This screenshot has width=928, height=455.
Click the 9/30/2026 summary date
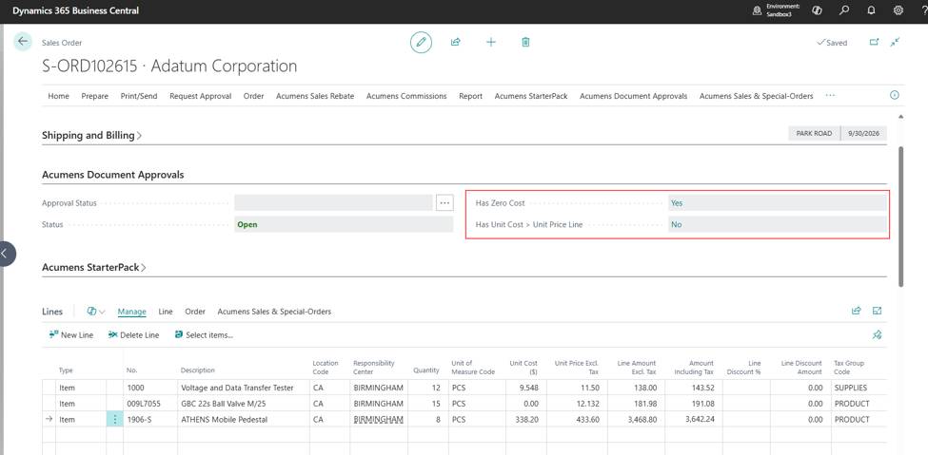point(864,134)
